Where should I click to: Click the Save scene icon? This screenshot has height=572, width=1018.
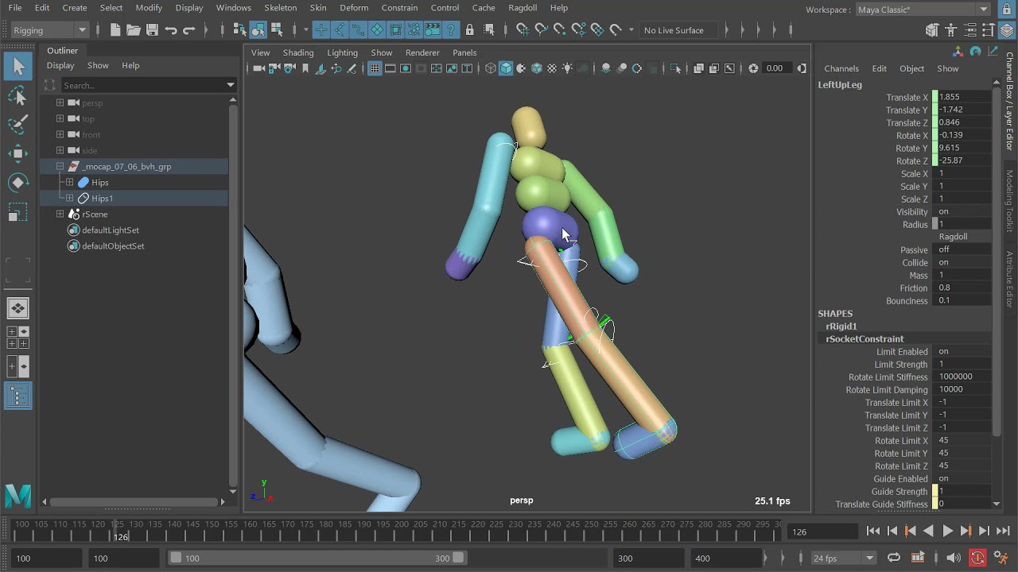pos(152,30)
